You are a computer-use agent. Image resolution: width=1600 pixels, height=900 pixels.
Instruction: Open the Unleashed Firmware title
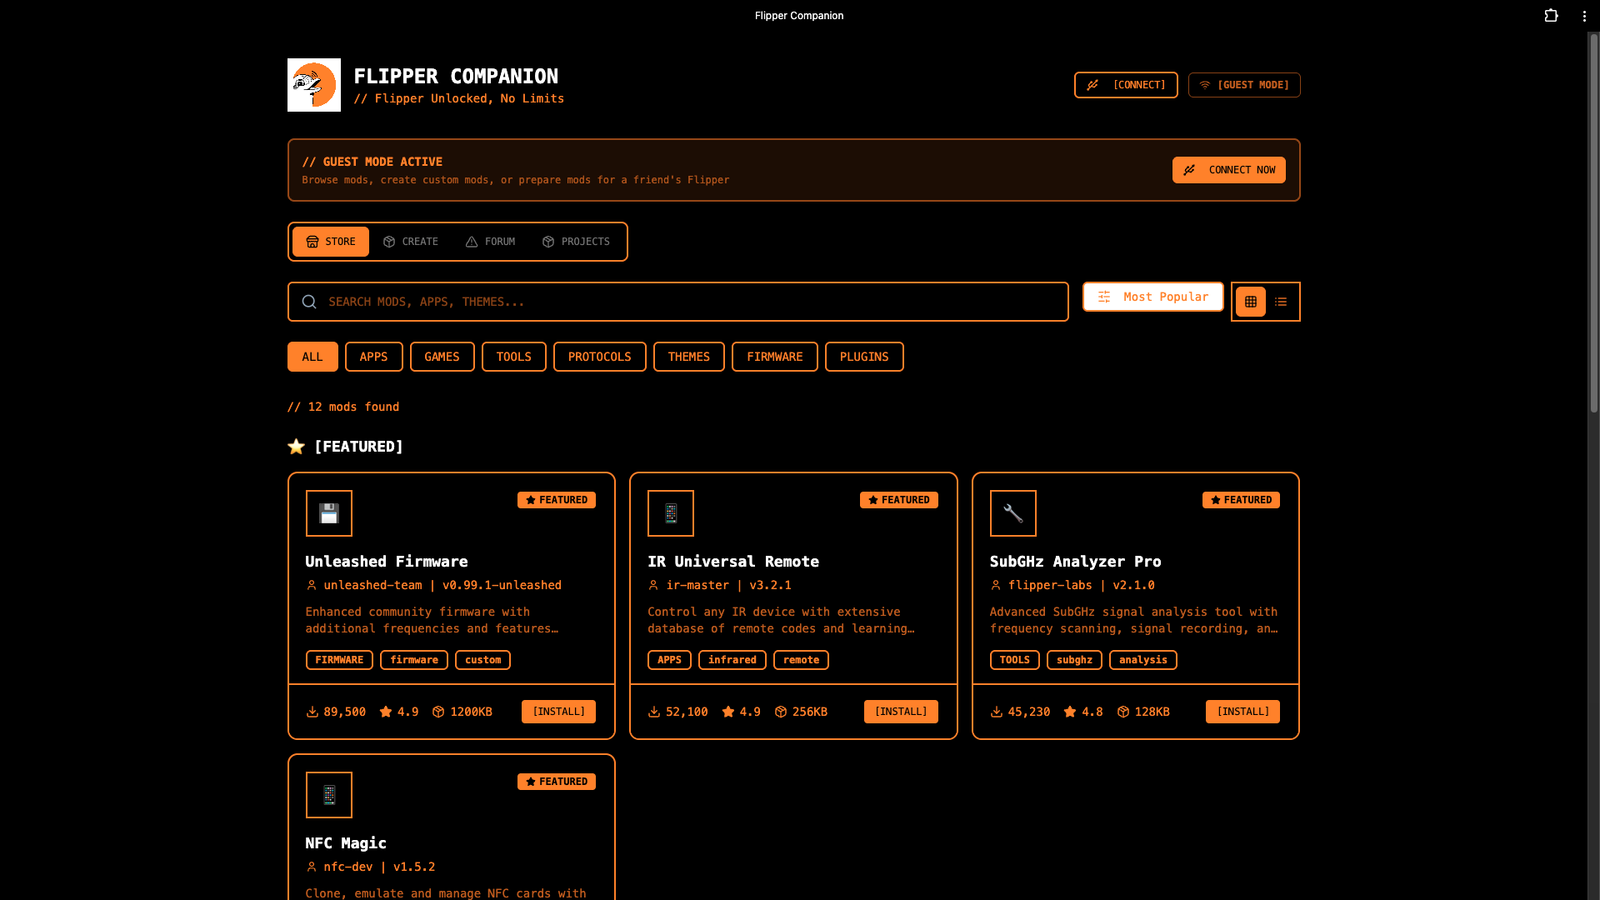coord(387,562)
